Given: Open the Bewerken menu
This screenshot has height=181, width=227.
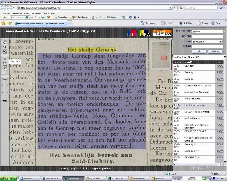Looking at the screenshot, I should [x=17, y=13].
